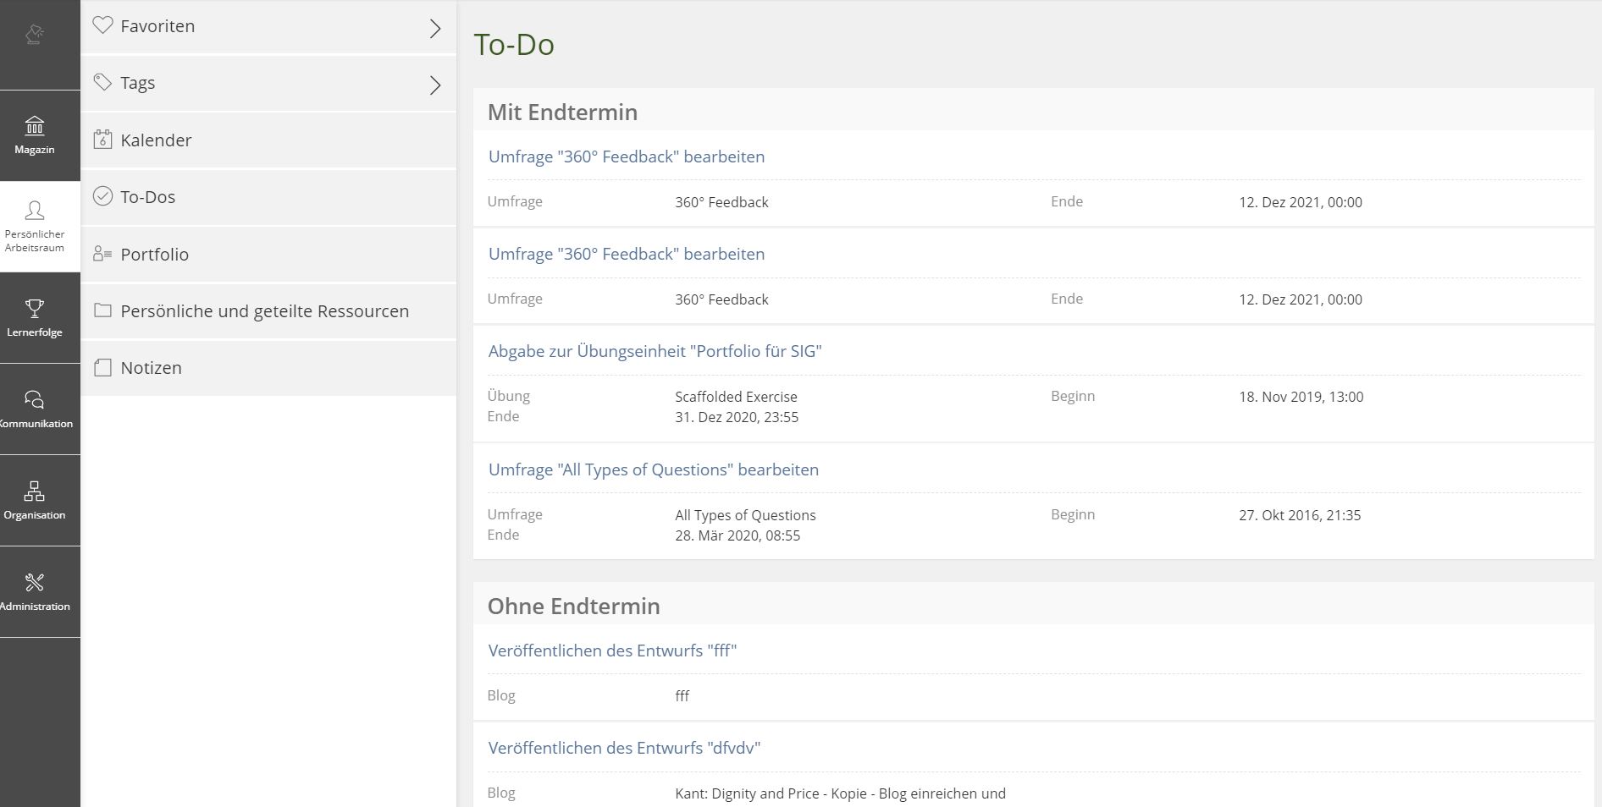Open Administration tools icon
The image size is (1602, 807).
[x=35, y=583]
